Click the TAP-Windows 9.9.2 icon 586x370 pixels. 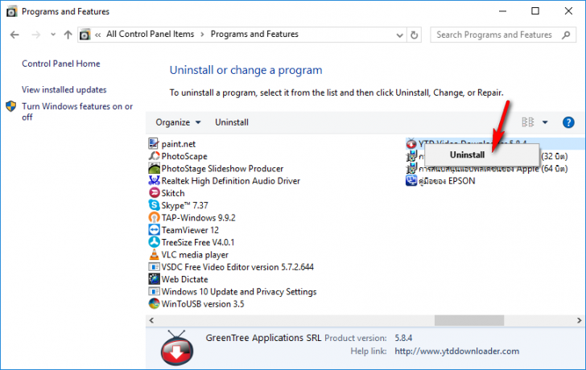click(154, 218)
